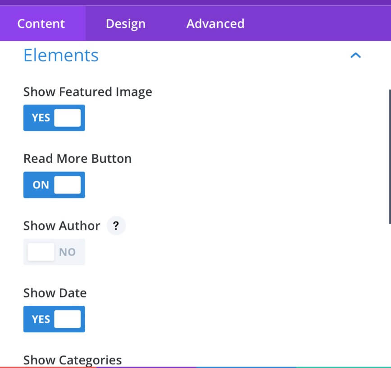391x368 pixels.
Task: Click white handle on Featured Image toggle
Action: pos(68,118)
